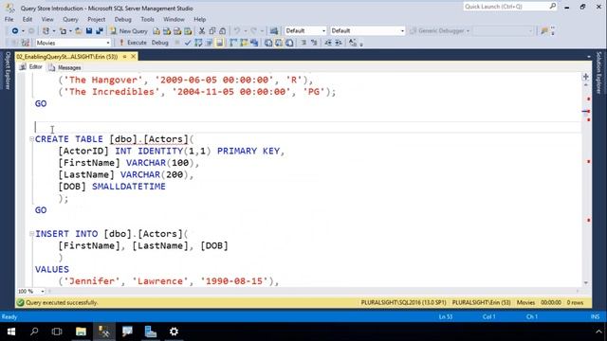
Task: Open the document tabs overflow dropdown
Action: (588, 57)
